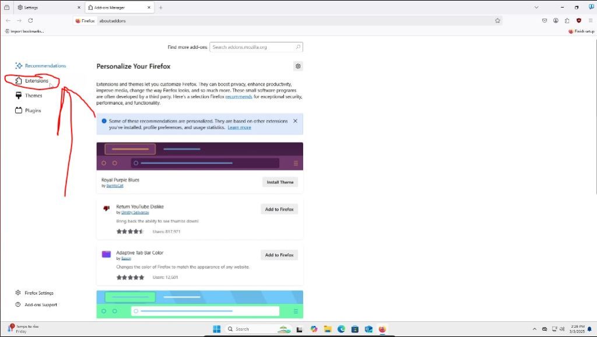Click the blue chat icon at top right
The height and width of the screenshot is (337, 597).
point(591,7)
